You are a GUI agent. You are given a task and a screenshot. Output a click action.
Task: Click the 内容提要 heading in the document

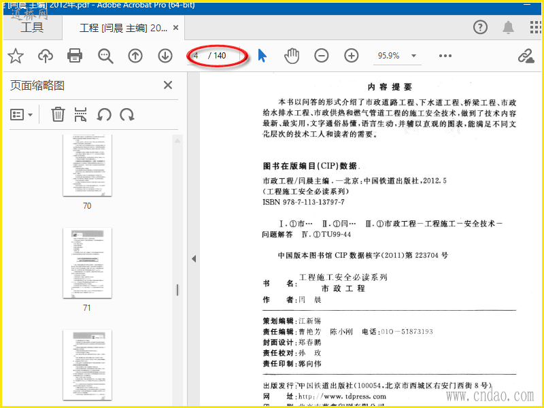coord(390,87)
